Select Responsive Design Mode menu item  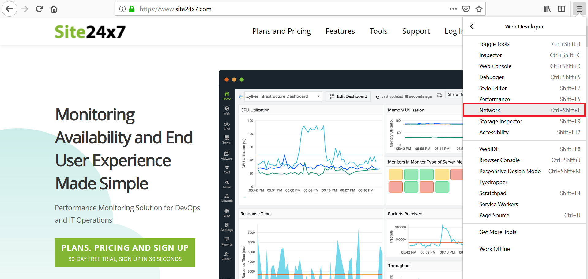tap(524, 171)
